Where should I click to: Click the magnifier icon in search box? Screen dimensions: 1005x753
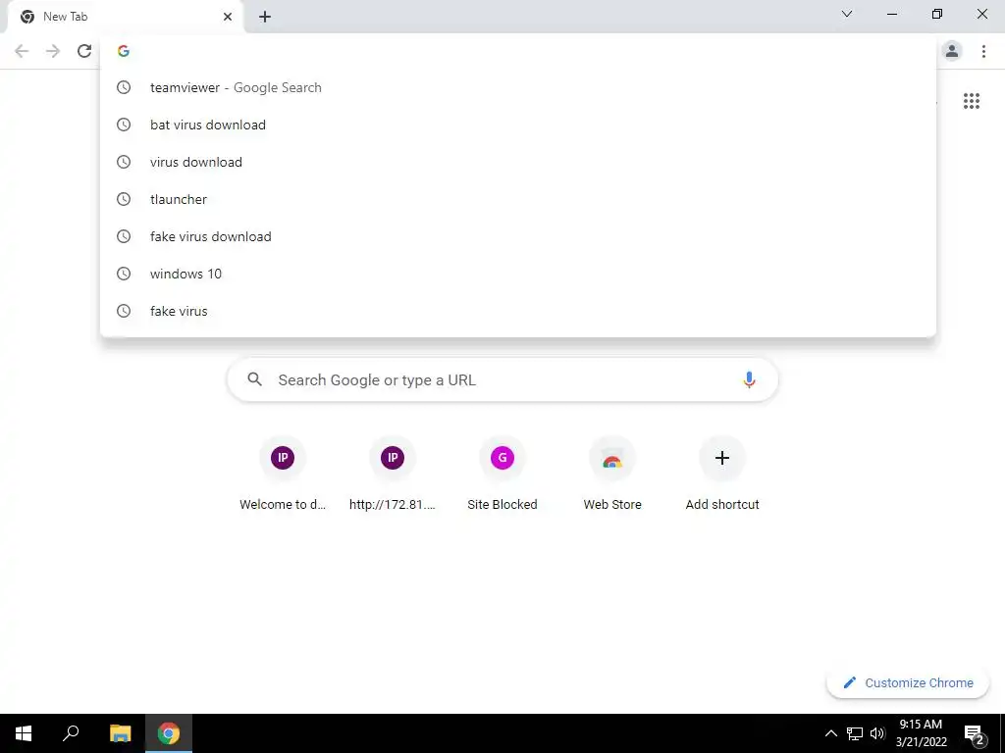coord(255,379)
